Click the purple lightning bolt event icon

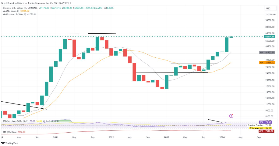point(231,116)
